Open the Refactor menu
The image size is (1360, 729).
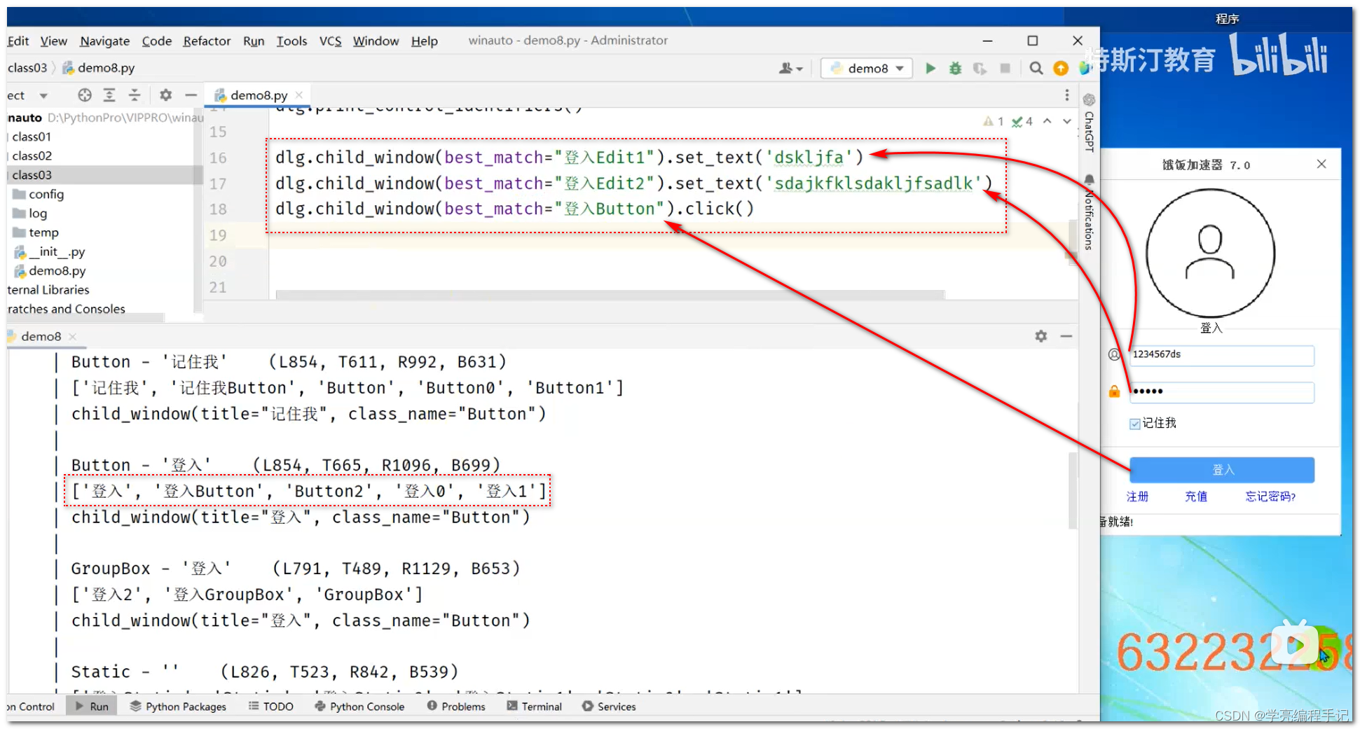pos(207,41)
